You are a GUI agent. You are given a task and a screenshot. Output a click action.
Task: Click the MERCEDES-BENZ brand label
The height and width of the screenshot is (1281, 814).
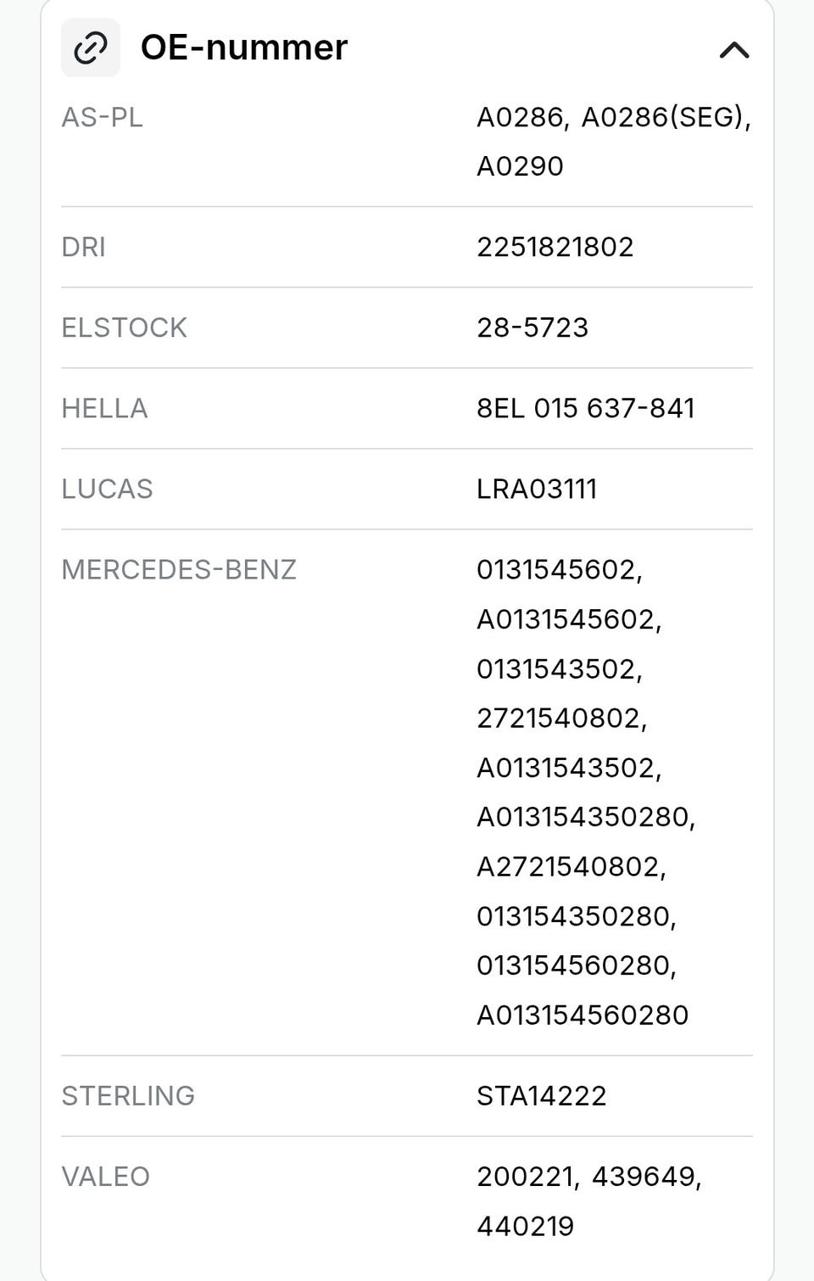click(179, 569)
